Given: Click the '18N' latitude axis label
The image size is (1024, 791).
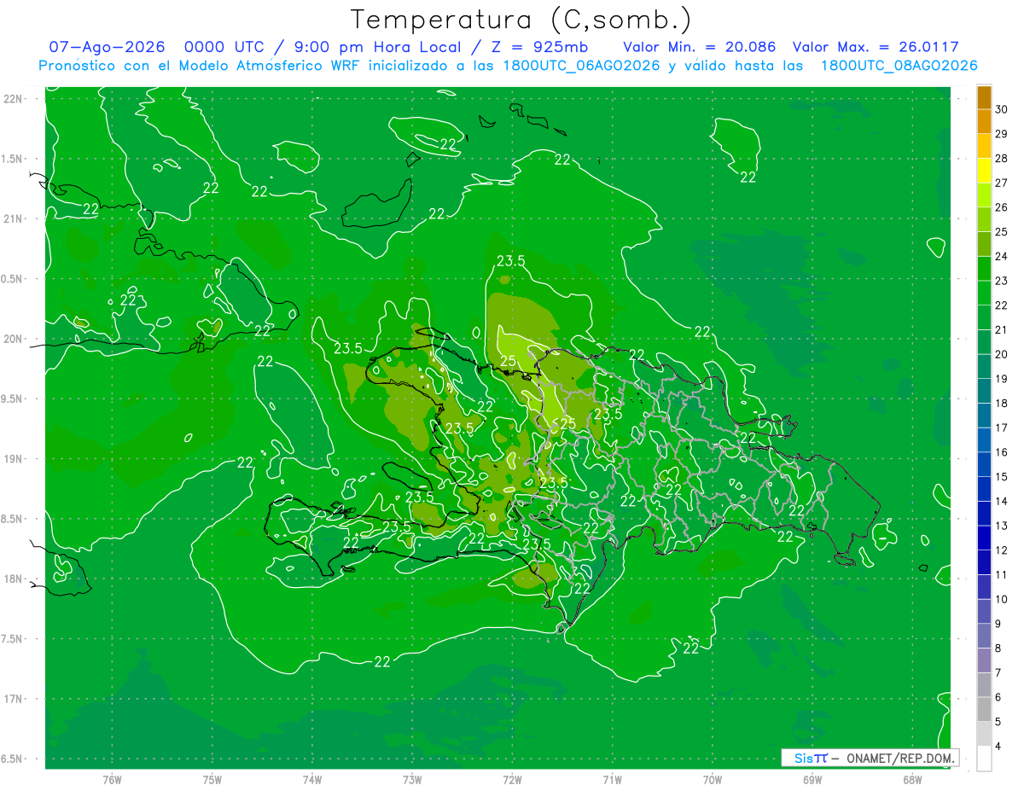Looking at the screenshot, I should (x=14, y=579).
